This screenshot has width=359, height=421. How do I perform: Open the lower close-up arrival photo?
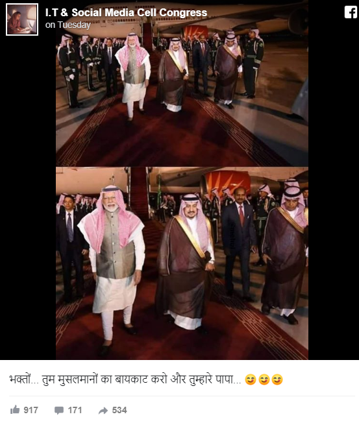tap(182, 263)
